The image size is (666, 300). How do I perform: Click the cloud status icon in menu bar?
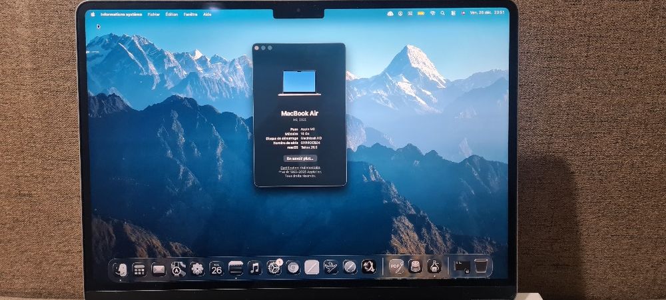(x=390, y=13)
